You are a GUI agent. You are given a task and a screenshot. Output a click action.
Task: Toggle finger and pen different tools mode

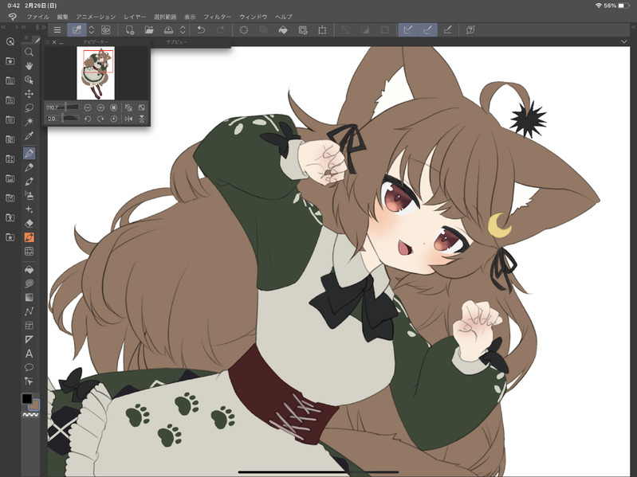[x=77, y=30]
